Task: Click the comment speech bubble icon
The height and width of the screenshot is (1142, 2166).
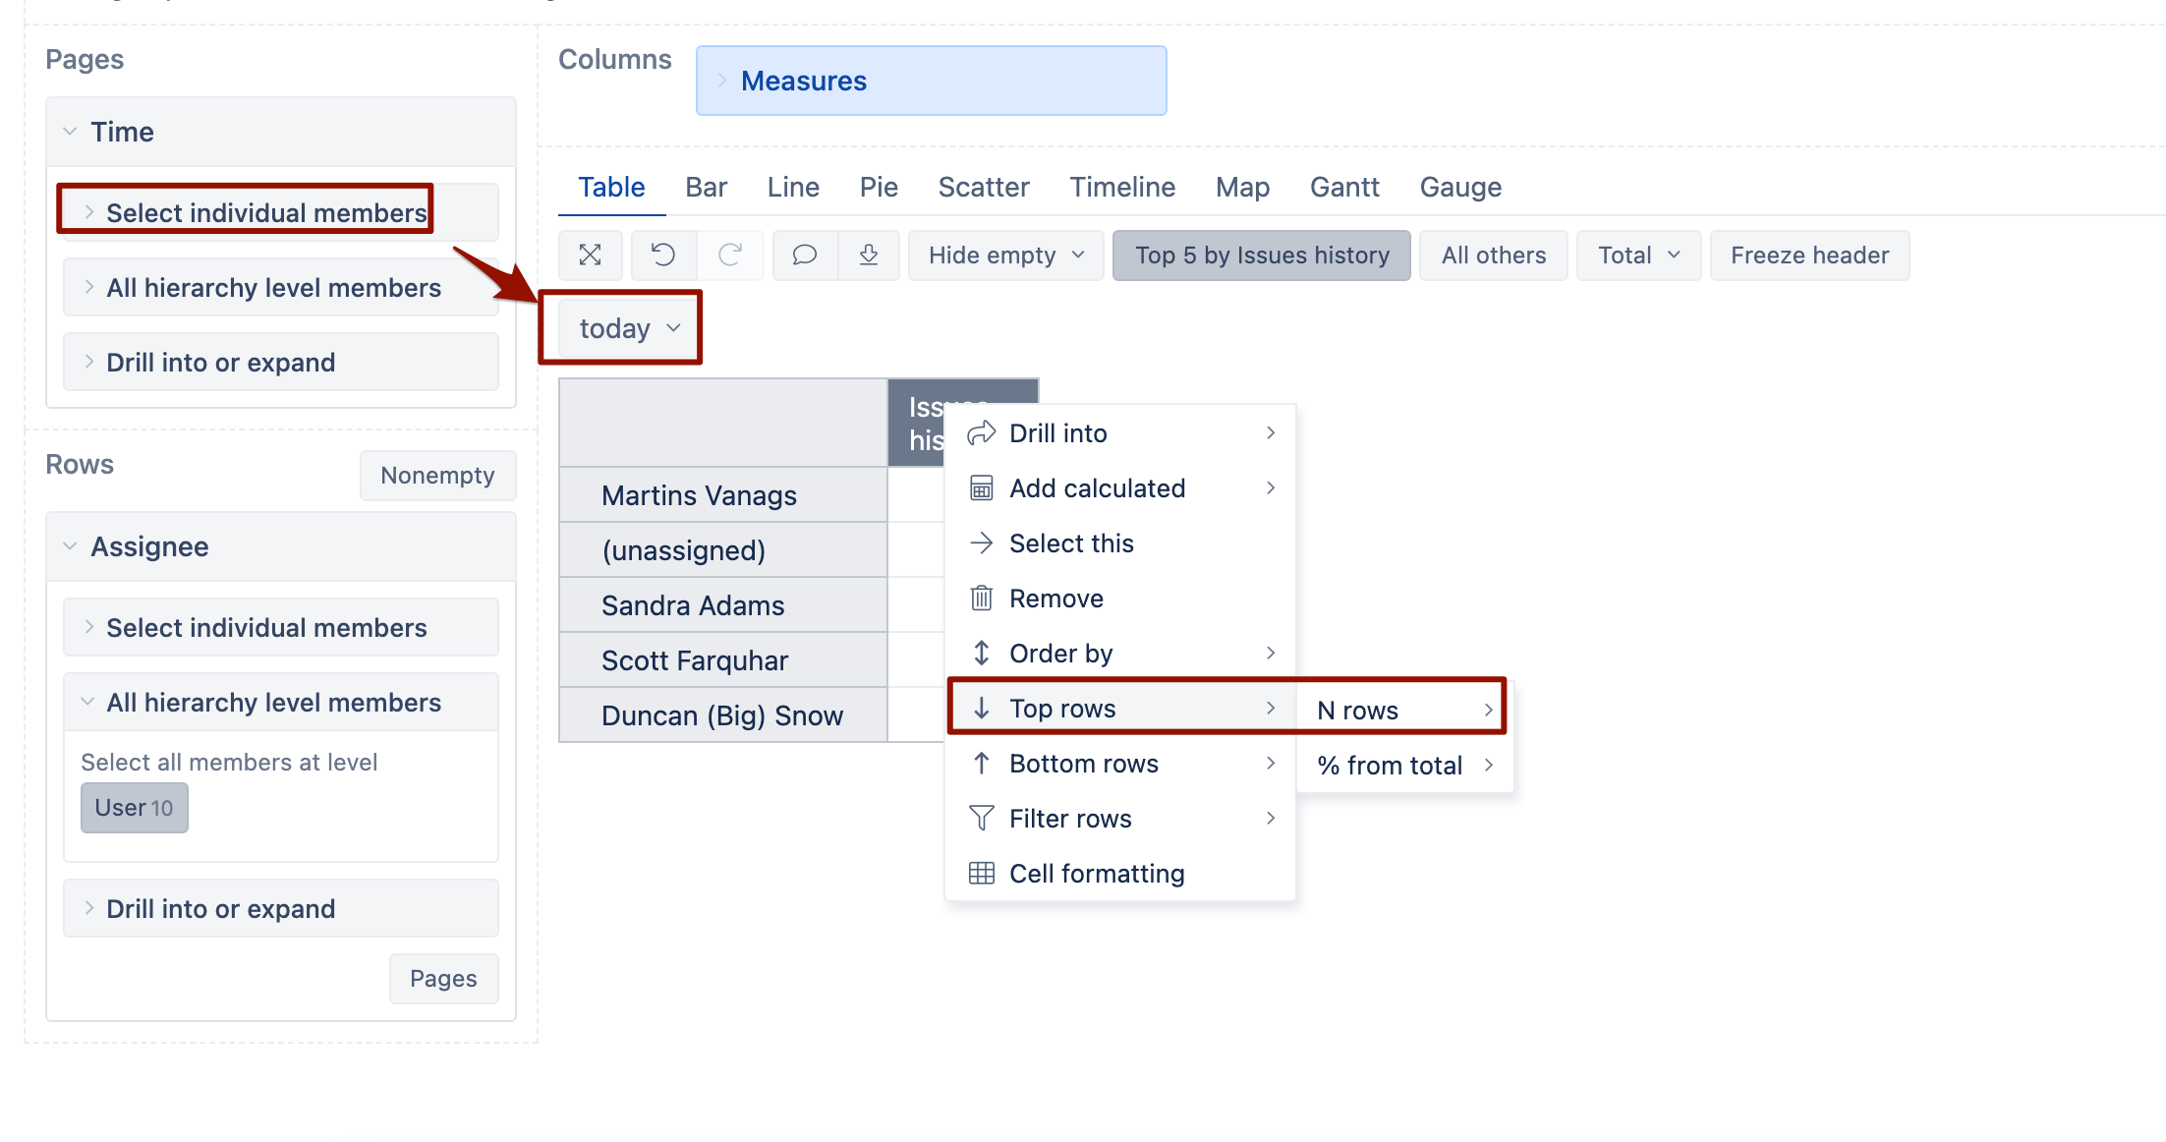Action: pos(805,256)
